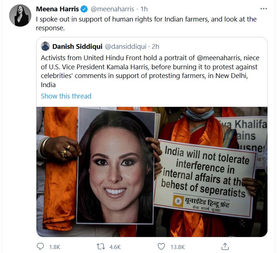Open the 1h tweet timestamp
This screenshot has height=253, width=278.
click(x=144, y=9)
